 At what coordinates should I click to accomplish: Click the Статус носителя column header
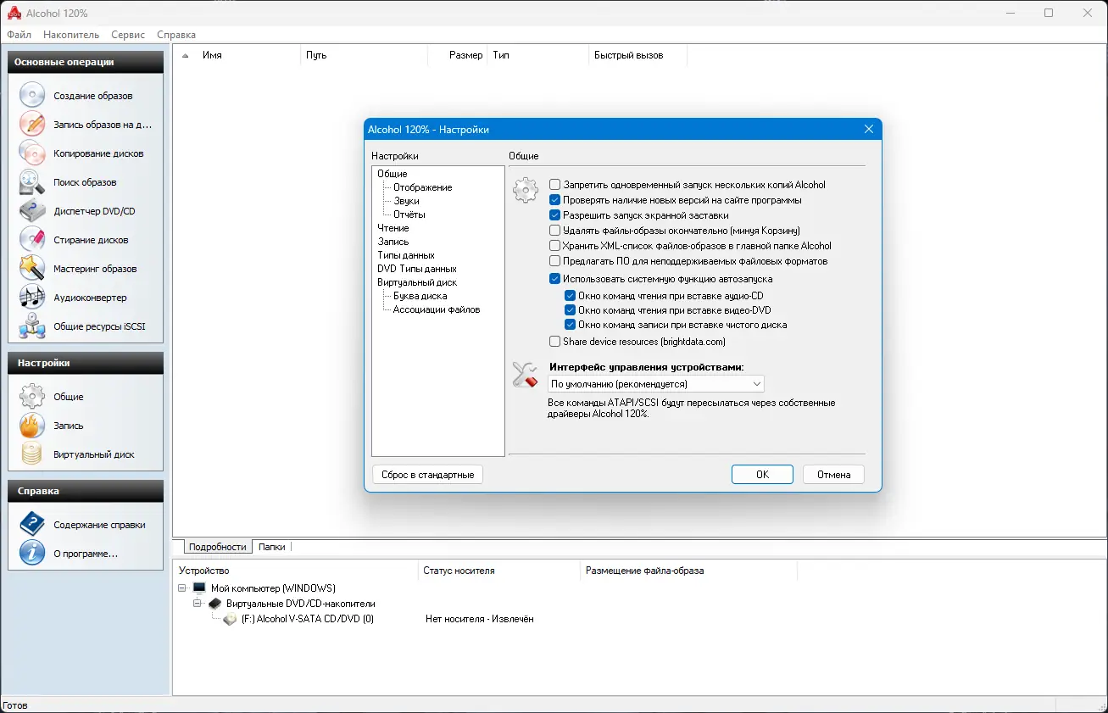tap(499, 571)
